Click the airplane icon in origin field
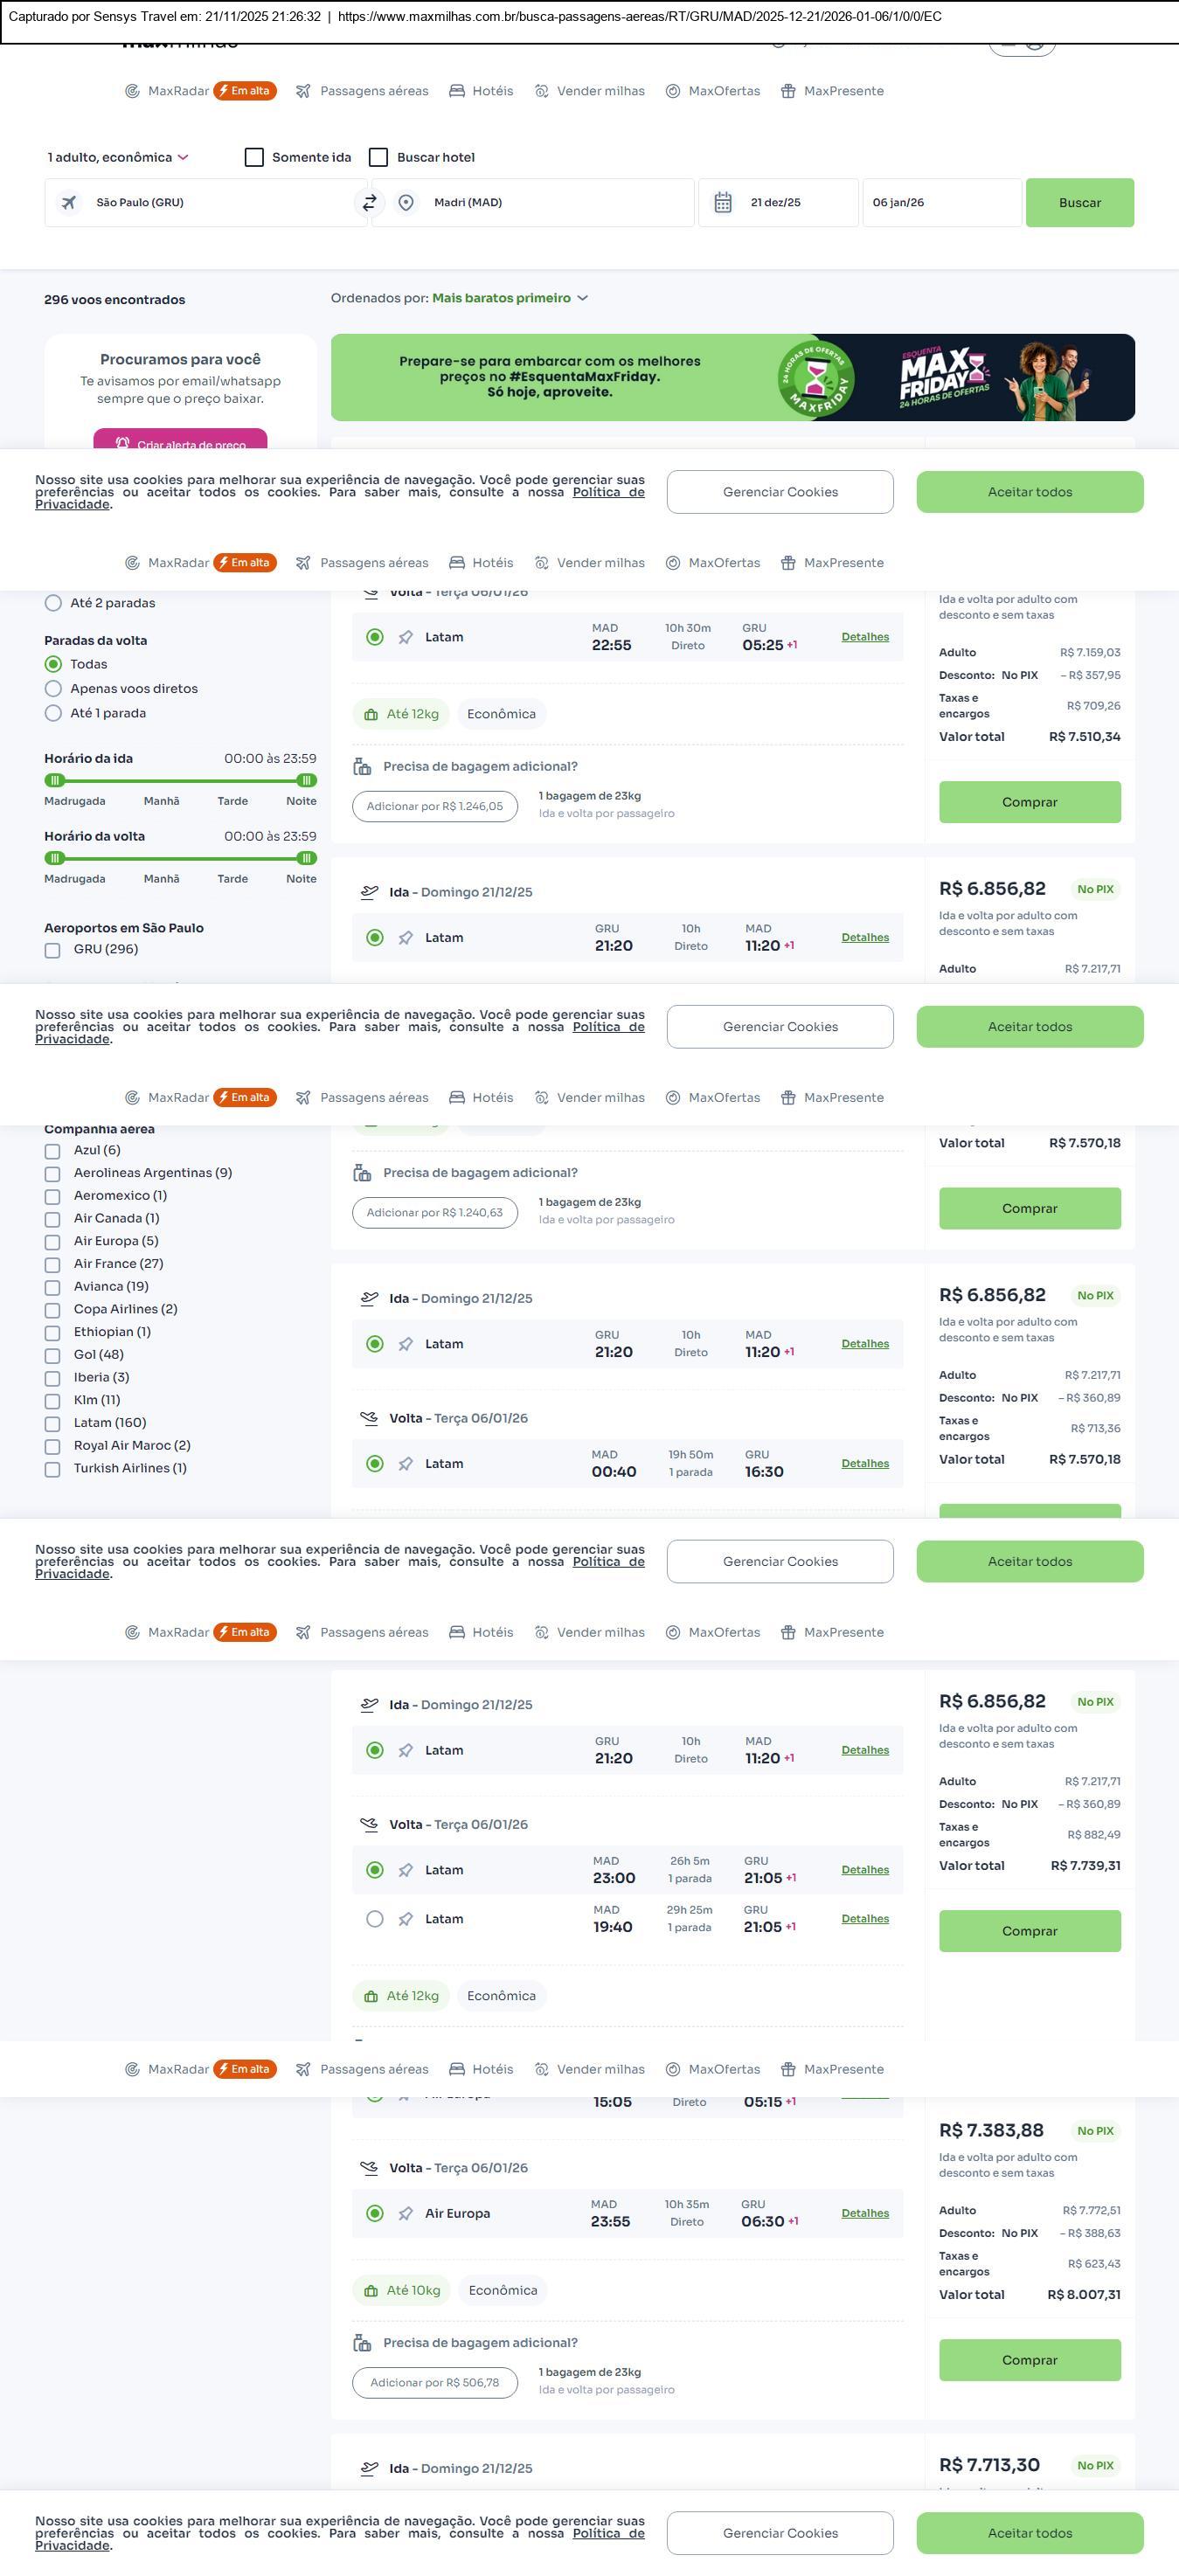Image resolution: width=1179 pixels, height=2576 pixels. pos(69,203)
